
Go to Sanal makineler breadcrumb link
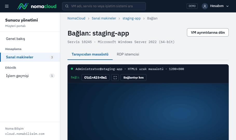point(104,18)
